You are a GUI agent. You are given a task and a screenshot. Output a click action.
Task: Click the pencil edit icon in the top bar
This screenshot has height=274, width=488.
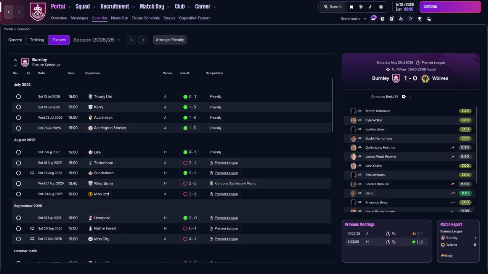(370, 7)
